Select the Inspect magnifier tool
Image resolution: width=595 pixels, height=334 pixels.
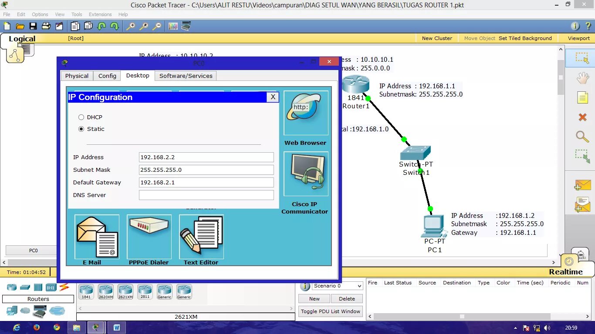click(x=582, y=136)
